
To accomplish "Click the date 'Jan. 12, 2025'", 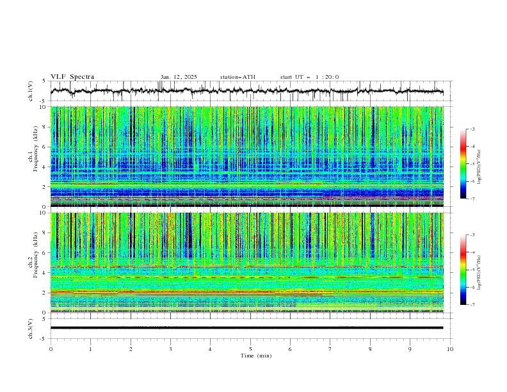I will 179,77.
